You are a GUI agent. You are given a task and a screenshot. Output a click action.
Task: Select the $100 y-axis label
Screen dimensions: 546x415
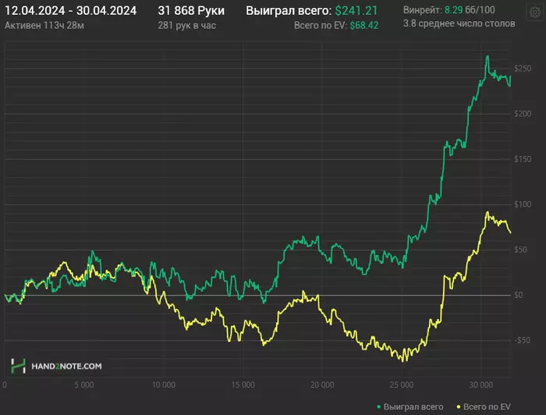pos(523,204)
